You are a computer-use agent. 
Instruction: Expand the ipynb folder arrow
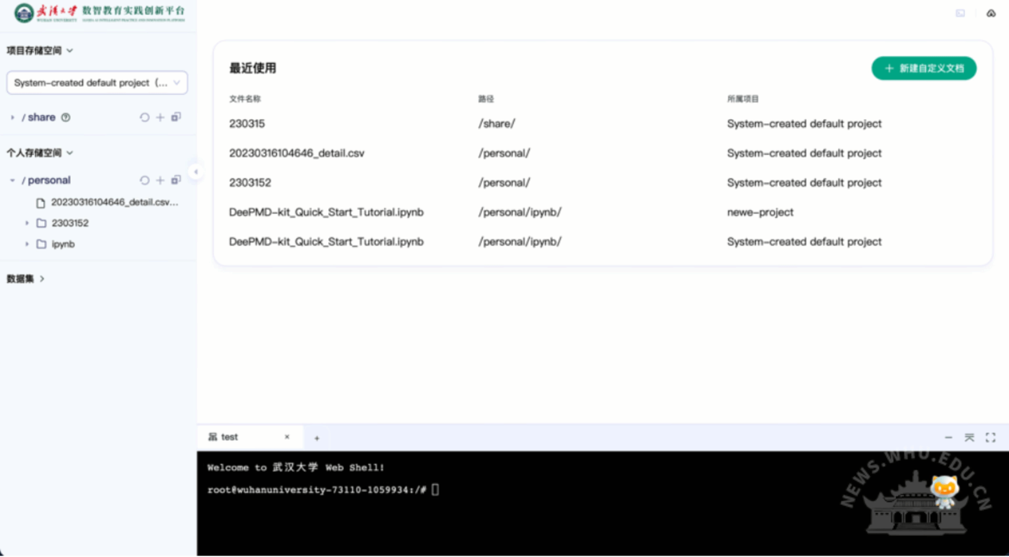click(x=27, y=244)
